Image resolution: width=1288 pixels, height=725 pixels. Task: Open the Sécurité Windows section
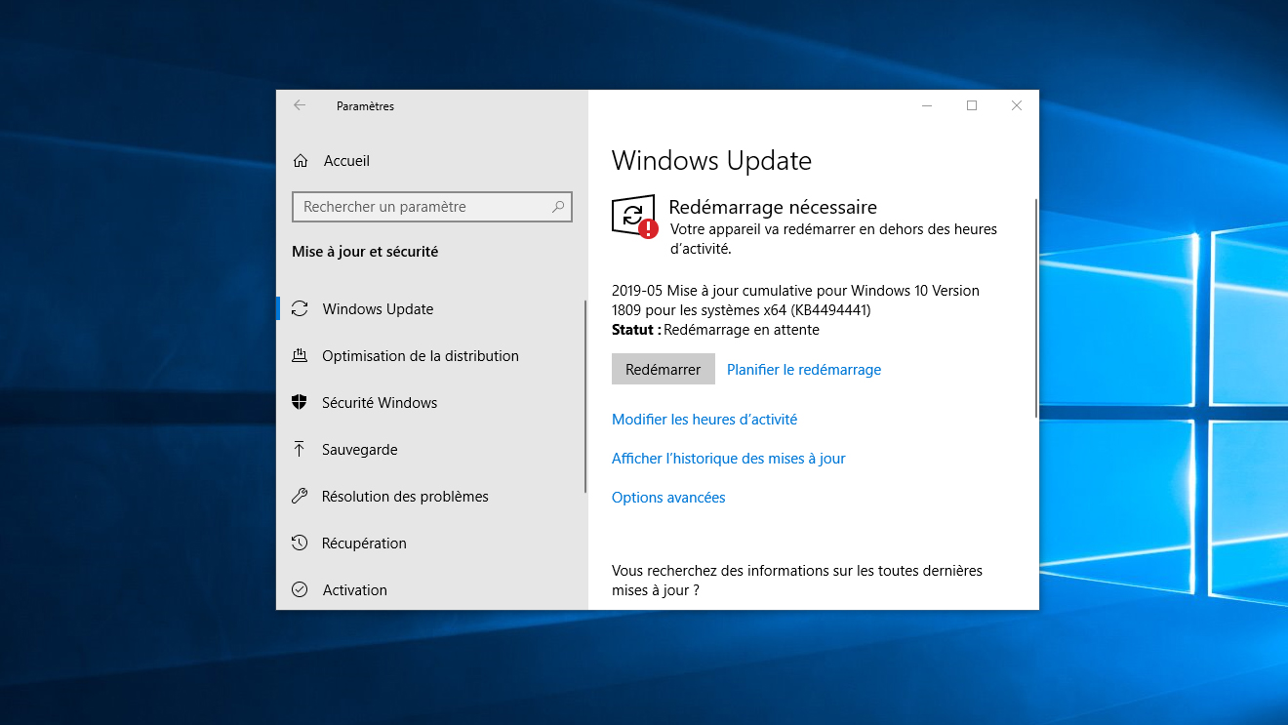point(430,402)
